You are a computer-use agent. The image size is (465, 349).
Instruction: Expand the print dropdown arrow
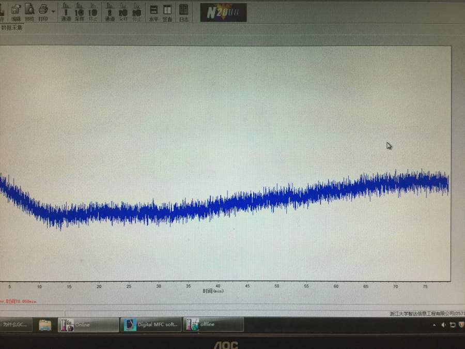click(53, 12)
